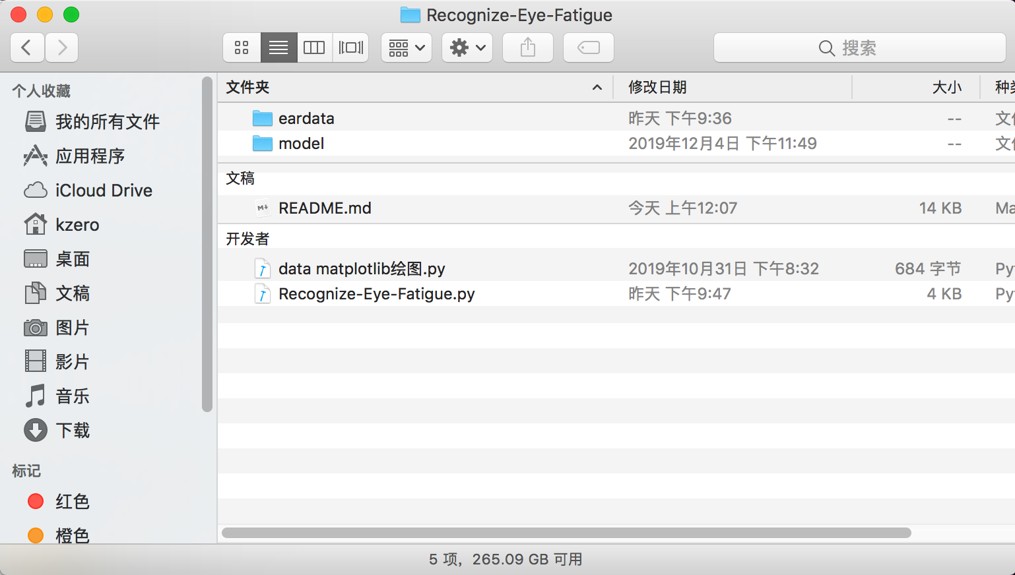The width and height of the screenshot is (1015, 575).
Task: Click the horizontal scrollbar at bottom
Action: tap(566, 533)
